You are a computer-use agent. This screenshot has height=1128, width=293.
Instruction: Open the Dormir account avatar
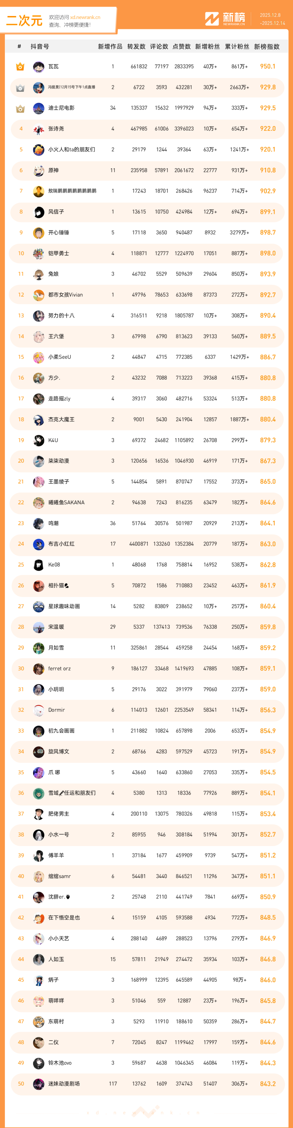39,710
